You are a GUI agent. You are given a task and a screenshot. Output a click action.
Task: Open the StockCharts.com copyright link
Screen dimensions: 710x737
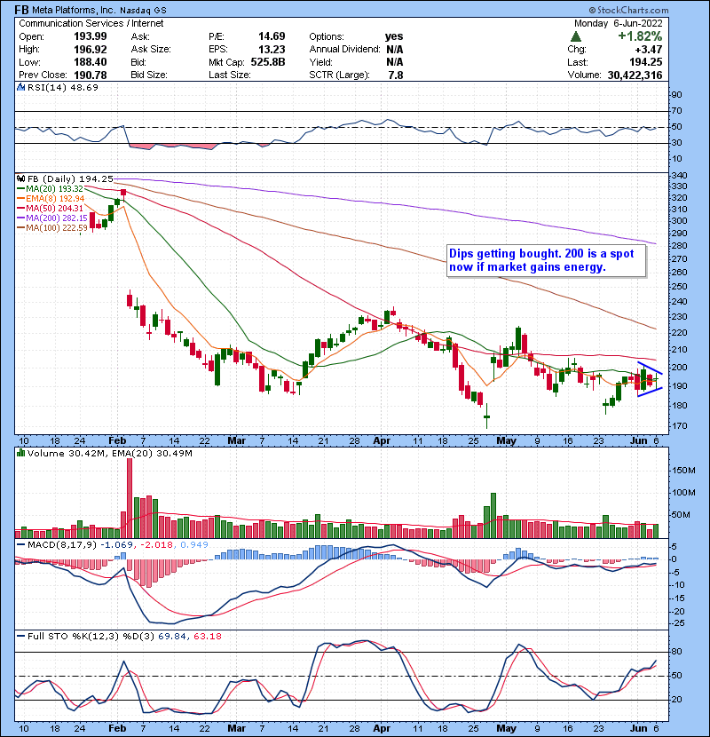(628, 10)
